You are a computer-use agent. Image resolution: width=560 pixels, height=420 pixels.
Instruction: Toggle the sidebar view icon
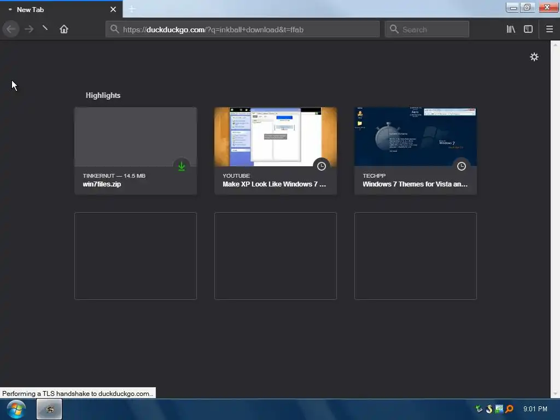528,29
